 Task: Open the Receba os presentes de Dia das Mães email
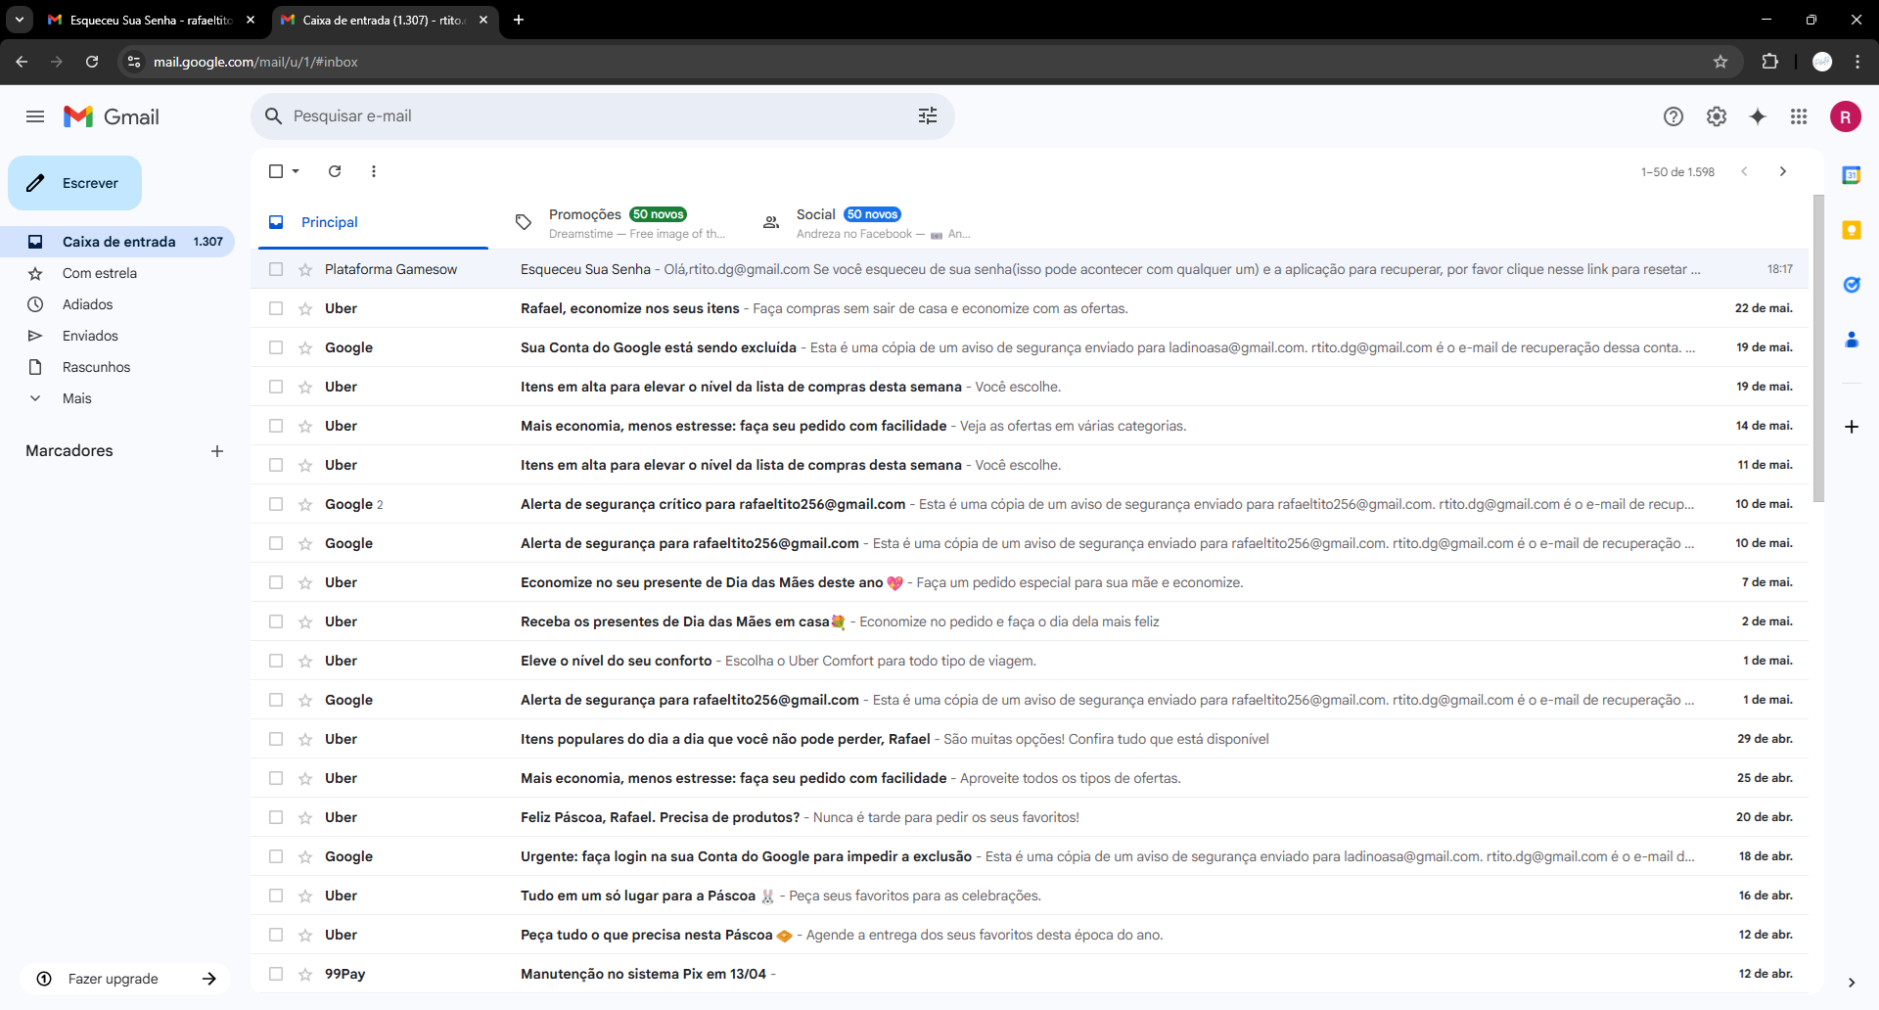coord(1030,621)
